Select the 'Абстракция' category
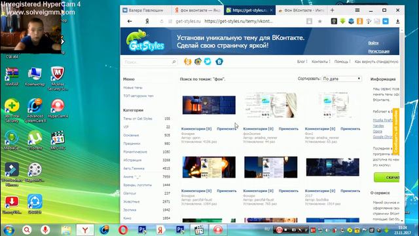The image size is (419, 236). point(132,160)
